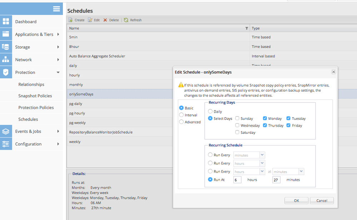357x220 pixels.
Task: Collapse the Protection sidebar section
Action: 58,72
